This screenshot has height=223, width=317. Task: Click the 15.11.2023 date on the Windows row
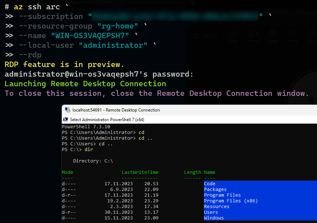tap(119, 218)
